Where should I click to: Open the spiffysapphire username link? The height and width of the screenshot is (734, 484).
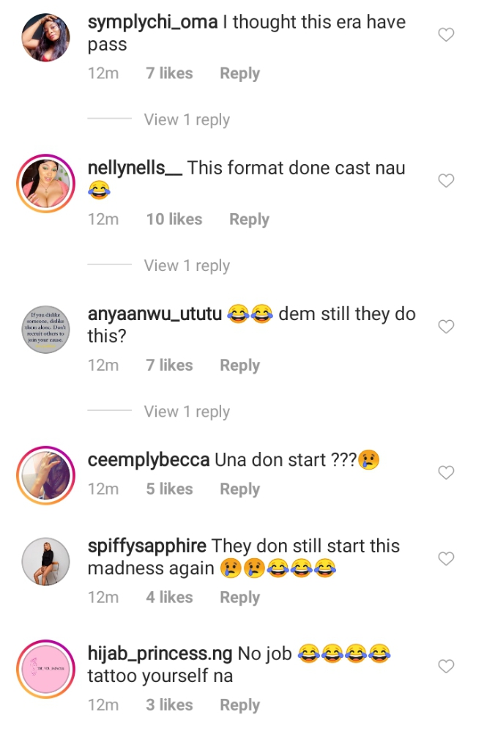pos(147,546)
